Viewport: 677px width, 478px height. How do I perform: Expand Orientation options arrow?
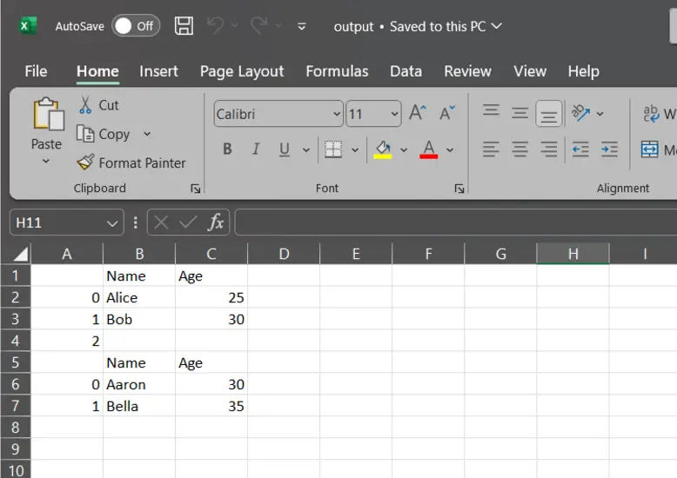coord(600,114)
